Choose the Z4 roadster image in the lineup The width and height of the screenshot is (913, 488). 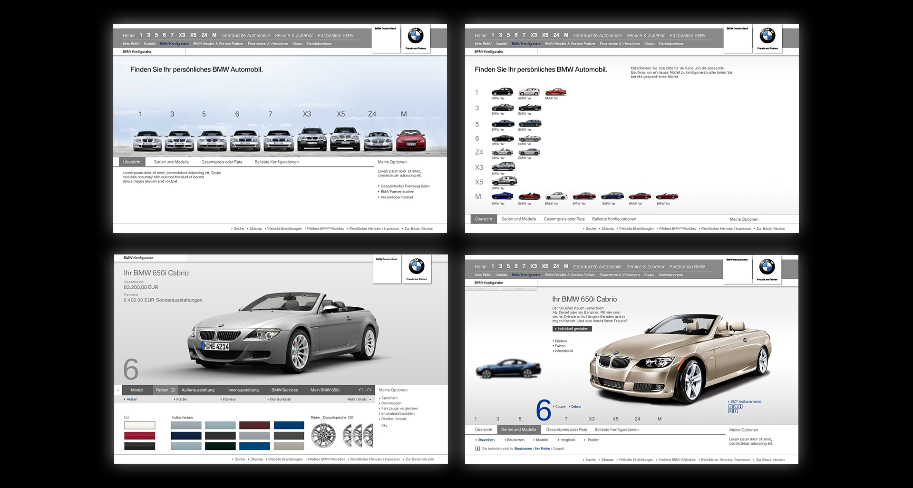pos(378,142)
